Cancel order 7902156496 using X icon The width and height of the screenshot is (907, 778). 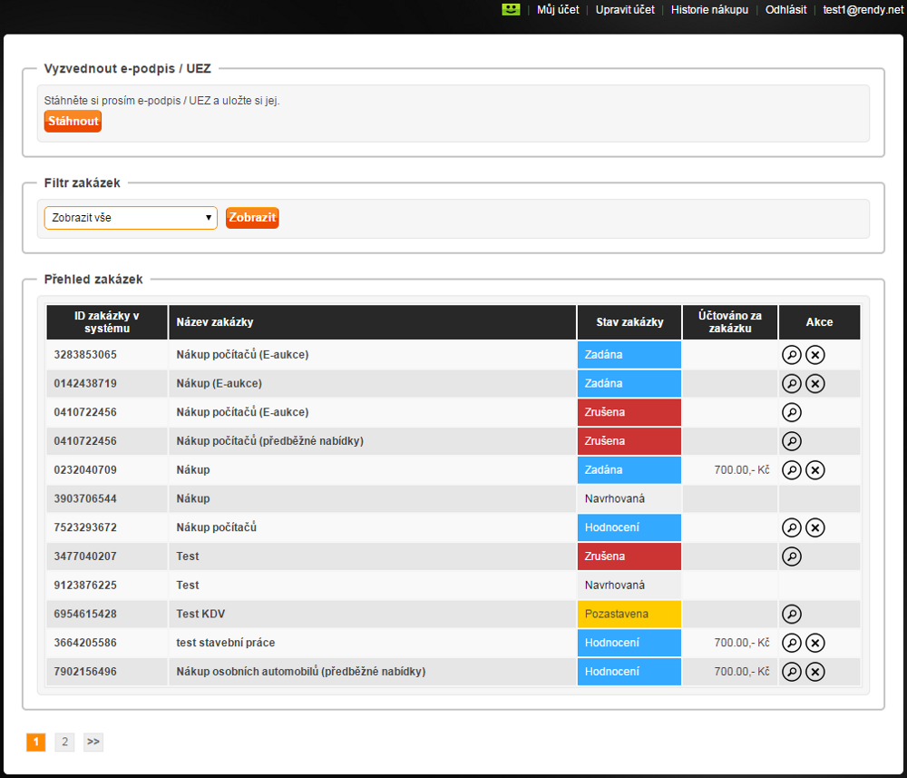[815, 672]
